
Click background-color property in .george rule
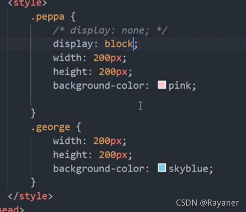(99, 169)
